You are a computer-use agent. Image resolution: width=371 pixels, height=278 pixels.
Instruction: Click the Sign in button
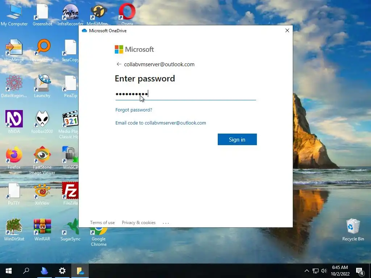click(237, 139)
